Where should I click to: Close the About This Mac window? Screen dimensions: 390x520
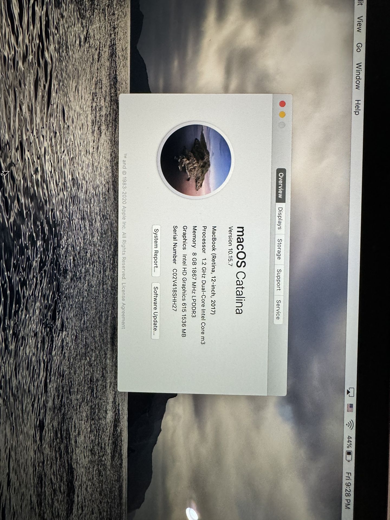pyautogui.click(x=282, y=104)
